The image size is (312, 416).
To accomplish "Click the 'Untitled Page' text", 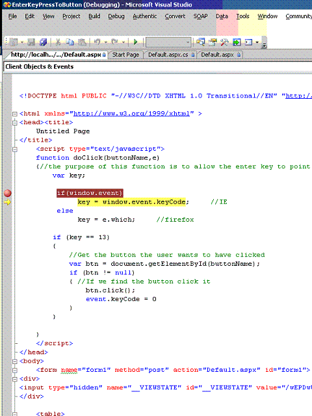I will [x=63, y=131].
